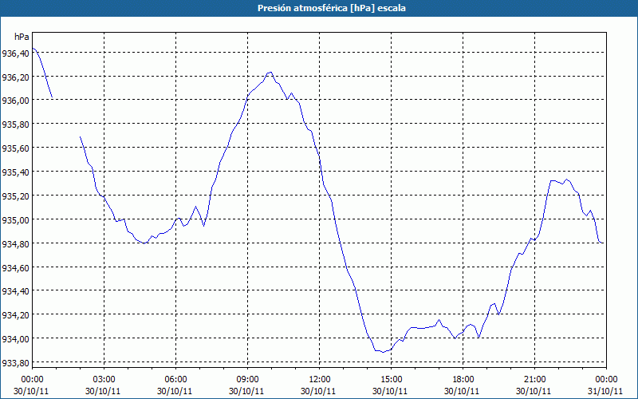638x399 pixels.
Task: Click the 934,00 y-axis value
Action: click(x=15, y=338)
